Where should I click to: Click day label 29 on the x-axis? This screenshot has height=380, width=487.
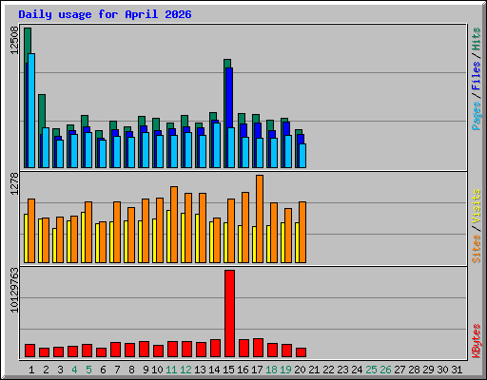point(428,370)
